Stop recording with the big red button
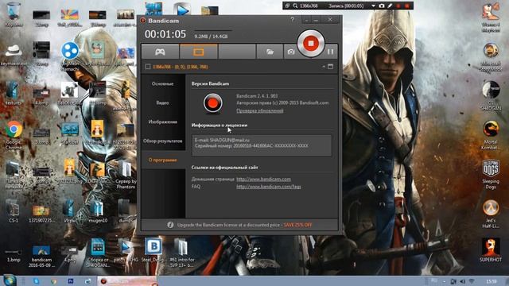Screen dimensions: 509x286 (x=311, y=43)
